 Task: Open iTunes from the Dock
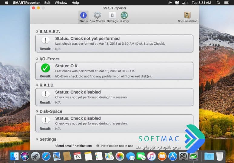click(151, 156)
